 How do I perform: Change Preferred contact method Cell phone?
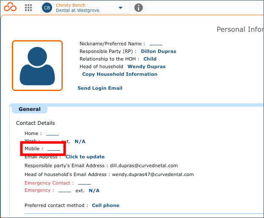tap(106, 205)
